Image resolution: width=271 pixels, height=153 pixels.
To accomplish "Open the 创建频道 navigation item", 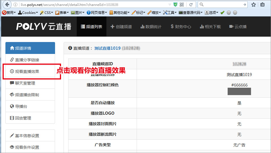I will pyautogui.click(x=121, y=27).
